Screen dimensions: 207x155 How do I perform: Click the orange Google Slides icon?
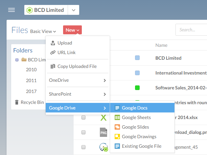(117, 127)
